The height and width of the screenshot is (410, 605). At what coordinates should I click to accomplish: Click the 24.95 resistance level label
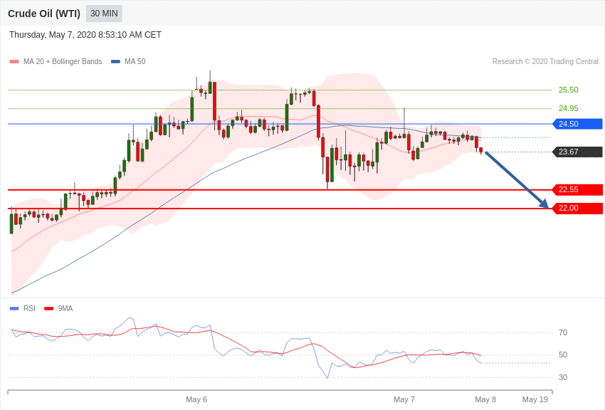pyautogui.click(x=569, y=108)
